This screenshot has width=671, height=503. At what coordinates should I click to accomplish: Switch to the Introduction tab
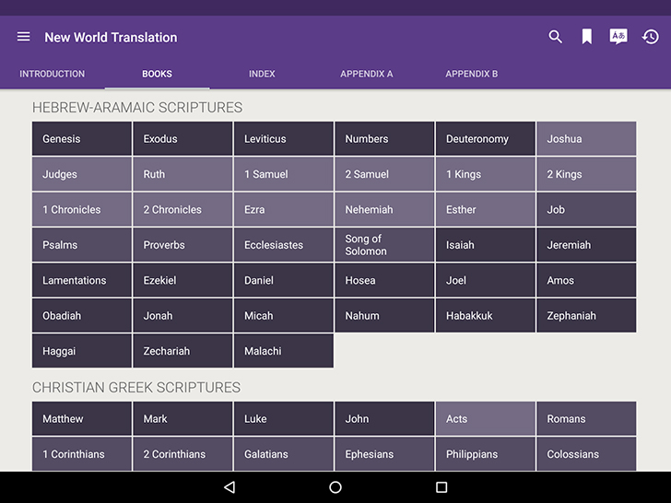point(53,74)
